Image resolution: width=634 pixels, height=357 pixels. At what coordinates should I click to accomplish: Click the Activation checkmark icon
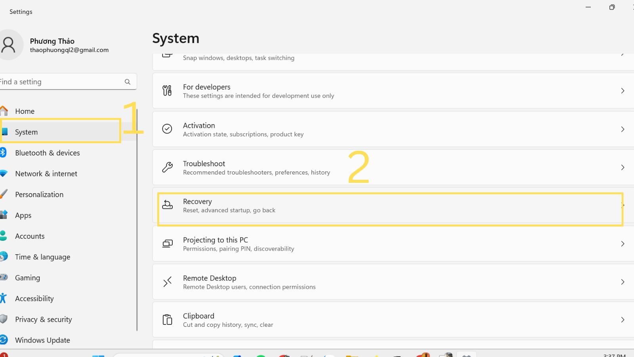(x=167, y=129)
